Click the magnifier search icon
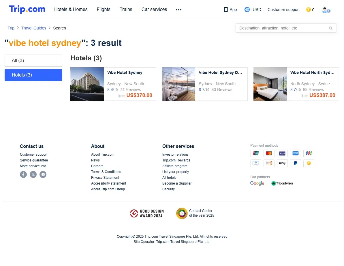Screen dimensions: 344x266 tap(331, 28)
